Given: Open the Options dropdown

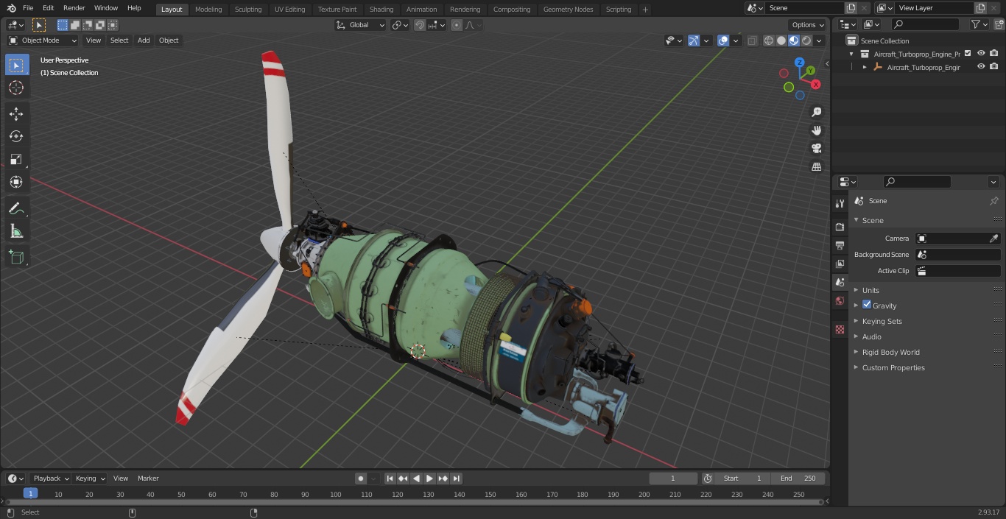Looking at the screenshot, I should (808, 24).
